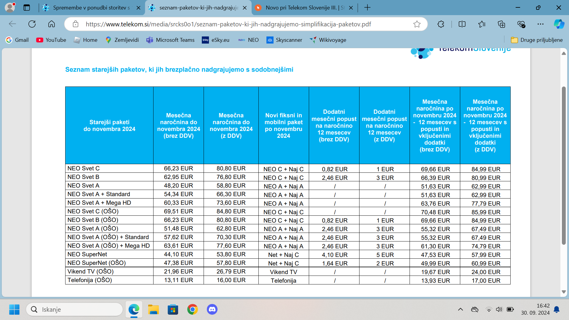Open Discord from taskbar

click(x=212, y=310)
